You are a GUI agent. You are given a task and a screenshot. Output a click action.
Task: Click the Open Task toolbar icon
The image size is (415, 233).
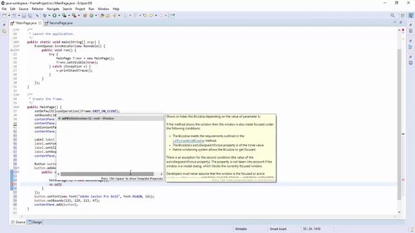tap(108, 16)
